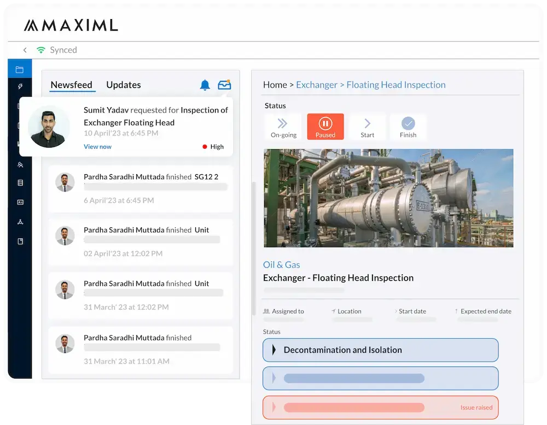Screen dimensions: 547x425
Task: Open the network hierarchy sidebar icon
Action: (20, 222)
